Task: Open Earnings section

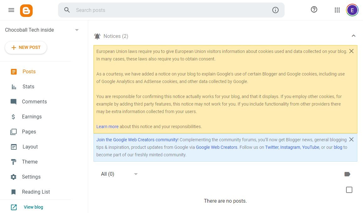Action: (x=32, y=117)
